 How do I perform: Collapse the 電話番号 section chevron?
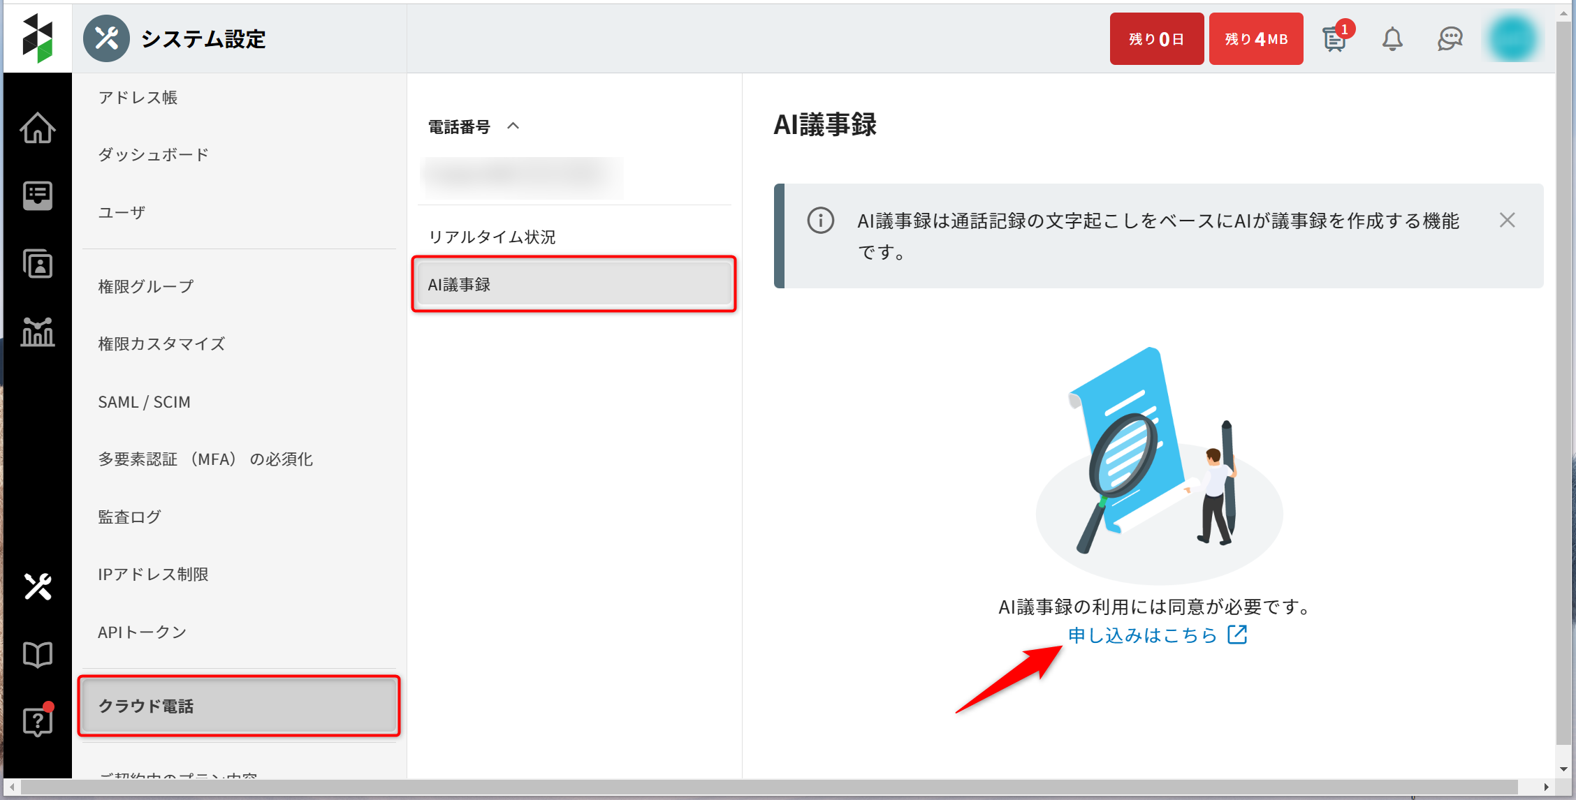tap(513, 126)
